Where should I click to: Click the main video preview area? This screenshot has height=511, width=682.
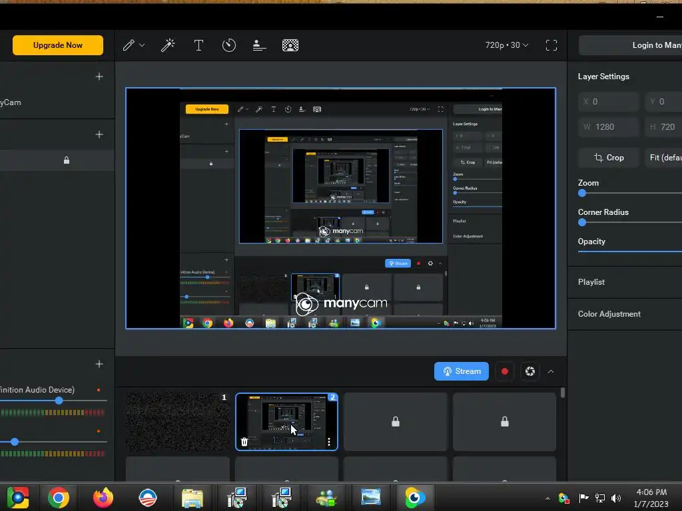tap(340, 208)
